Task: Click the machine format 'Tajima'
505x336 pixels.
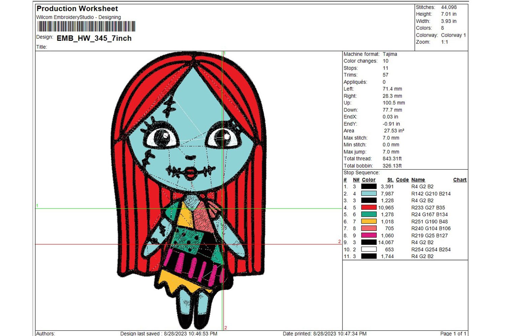Action: [x=390, y=54]
